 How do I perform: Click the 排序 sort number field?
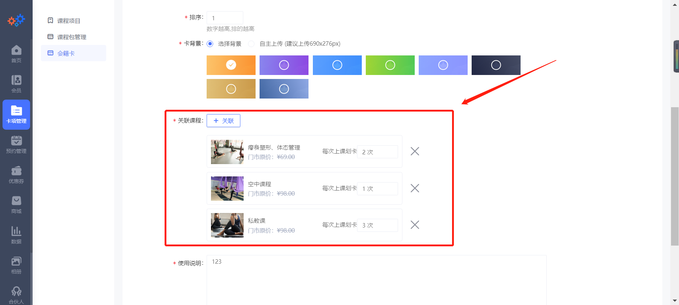click(x=225, y=18)
